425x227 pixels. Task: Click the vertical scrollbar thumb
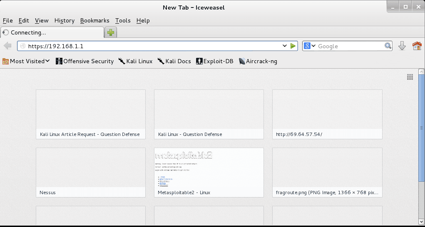[x=421, y=128]
